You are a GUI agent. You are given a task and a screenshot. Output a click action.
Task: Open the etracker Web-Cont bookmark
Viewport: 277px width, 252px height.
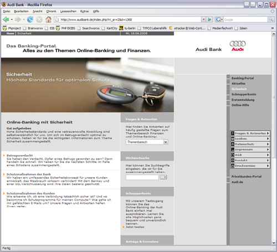click(x=187, y=28)
